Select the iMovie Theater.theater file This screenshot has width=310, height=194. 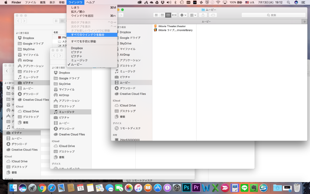point(172,26)
